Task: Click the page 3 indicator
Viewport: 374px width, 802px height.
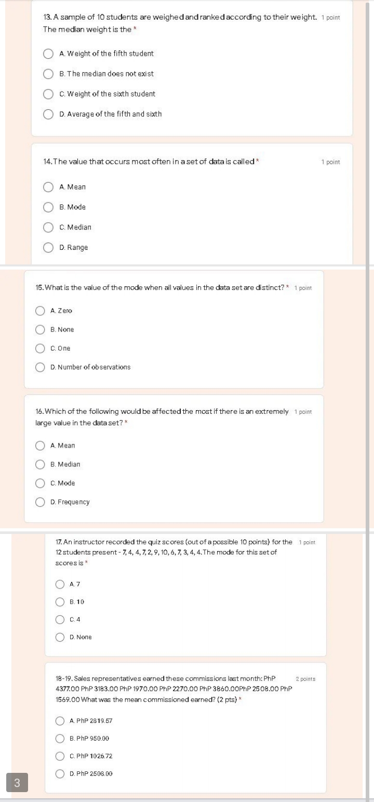Action: 18,782
